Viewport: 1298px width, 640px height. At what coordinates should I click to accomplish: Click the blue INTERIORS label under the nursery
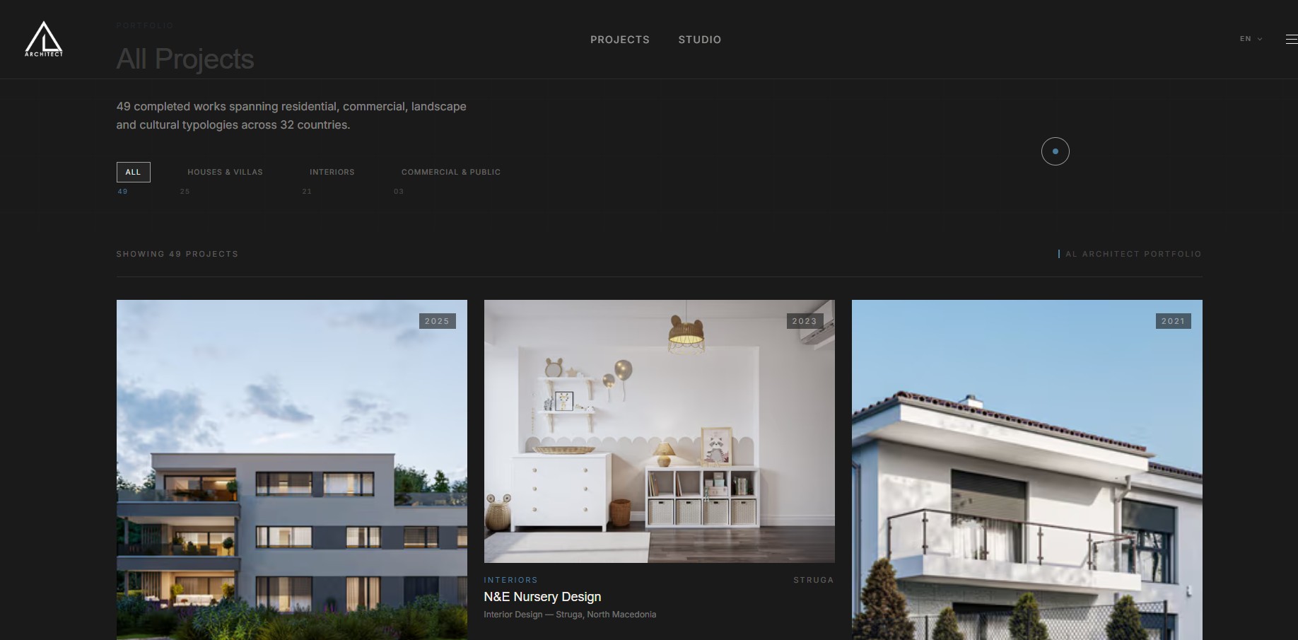click(510, 580)
